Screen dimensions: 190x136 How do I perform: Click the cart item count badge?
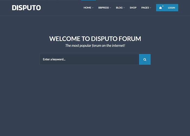[x=163, y=6]
